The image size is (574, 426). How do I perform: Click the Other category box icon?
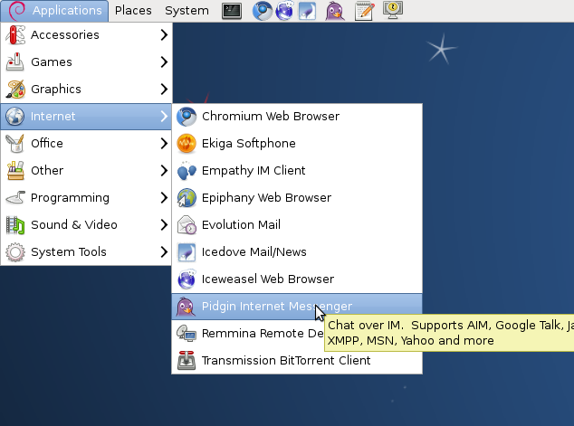pyautogui.click(x=15, y=170)
